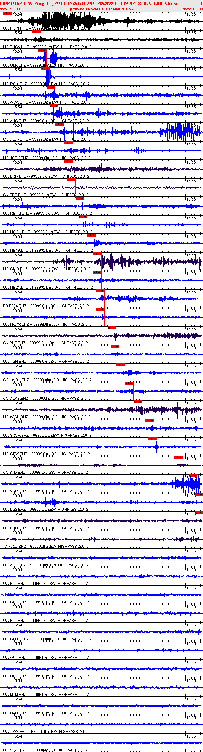Click the UW UWFH EHZ station label
The height and width of the screenshot is (752, 203).
48,232
